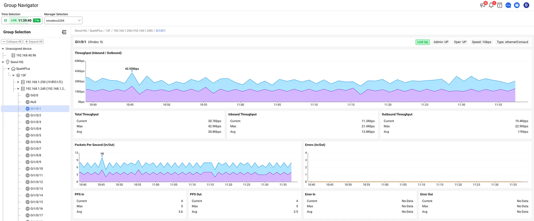Screen dimensions: 534x221
Task: Open the user profile avatar D
Action: point(526,5)
